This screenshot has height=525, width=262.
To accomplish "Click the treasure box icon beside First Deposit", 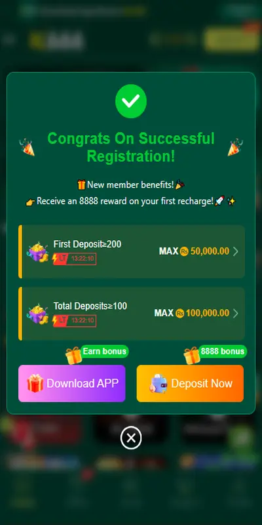I will point(37,251).
